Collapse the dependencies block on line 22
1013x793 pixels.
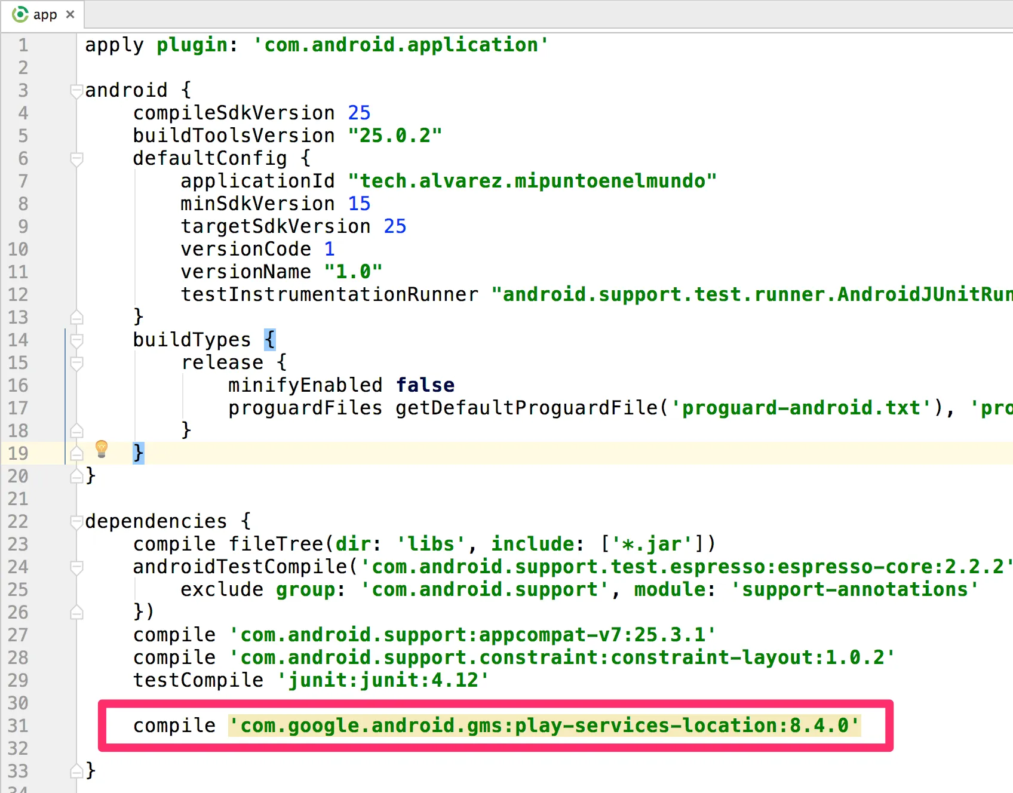pos(76,522)
